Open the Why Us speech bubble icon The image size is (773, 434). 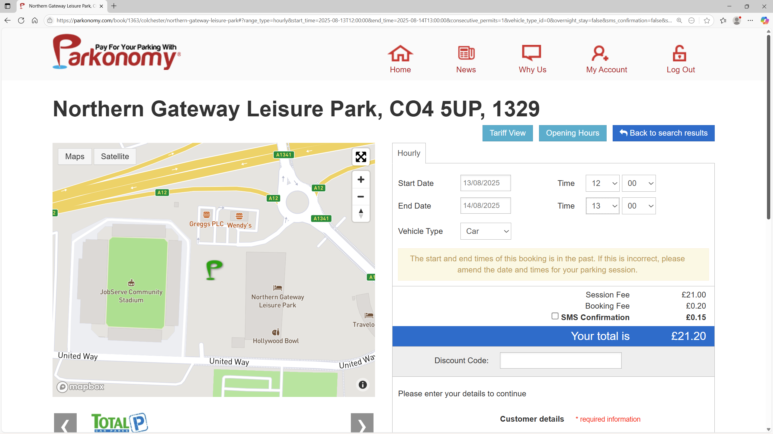(532, 53)
